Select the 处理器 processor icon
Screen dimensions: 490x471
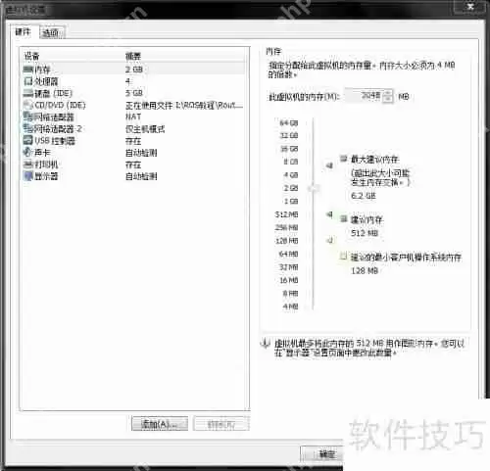pyautogui.click(x=28, y=81)
